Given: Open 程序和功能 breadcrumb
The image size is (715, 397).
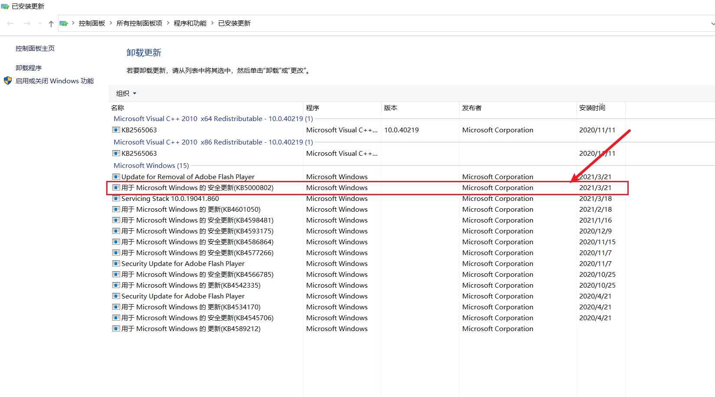Looking at the screenshot, I should [190, 23].
